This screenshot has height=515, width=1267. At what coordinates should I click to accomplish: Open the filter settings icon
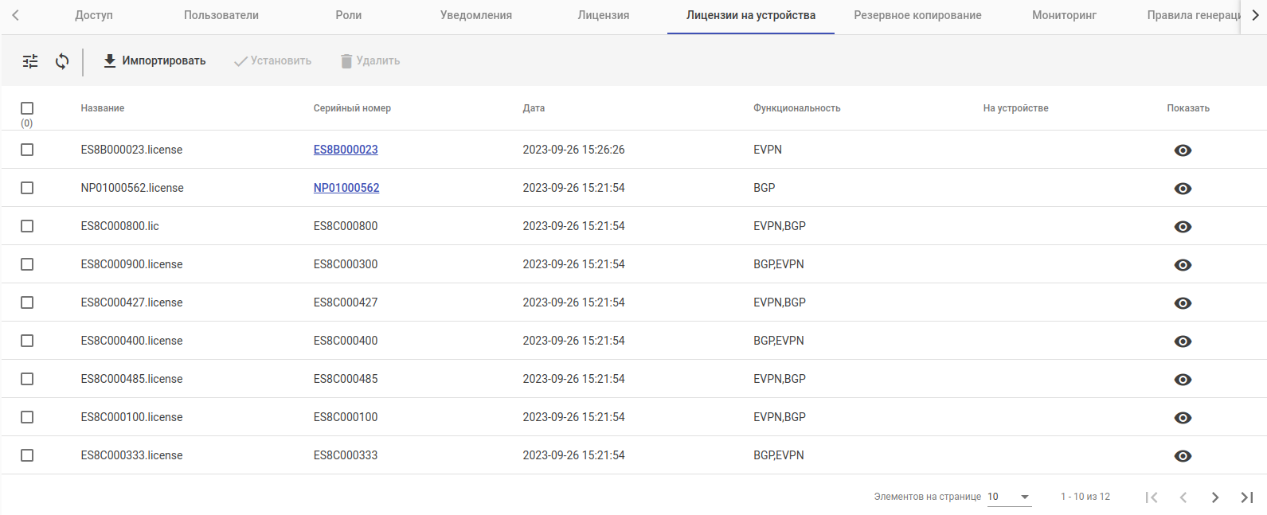point(30,61)
